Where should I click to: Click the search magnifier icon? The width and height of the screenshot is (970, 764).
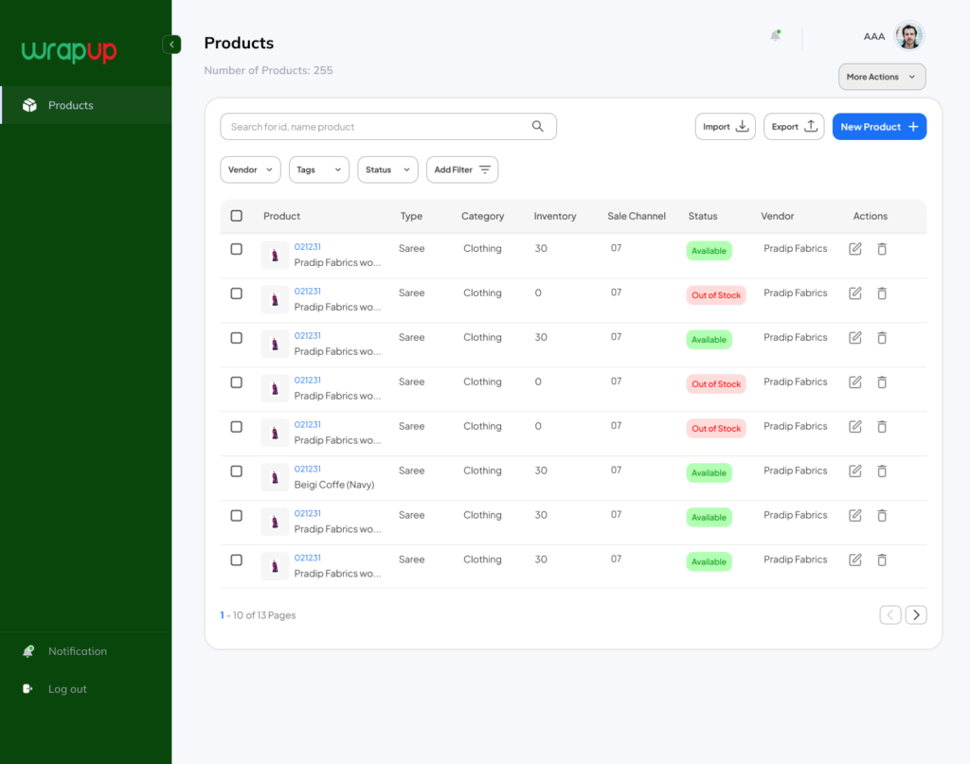click(x=538, y=127)
